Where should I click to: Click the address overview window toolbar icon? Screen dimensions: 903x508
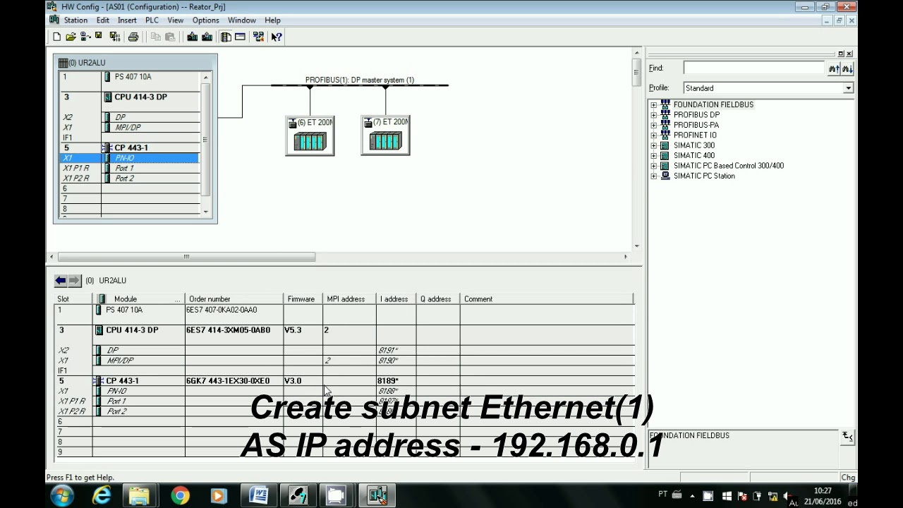click(240, 37)
